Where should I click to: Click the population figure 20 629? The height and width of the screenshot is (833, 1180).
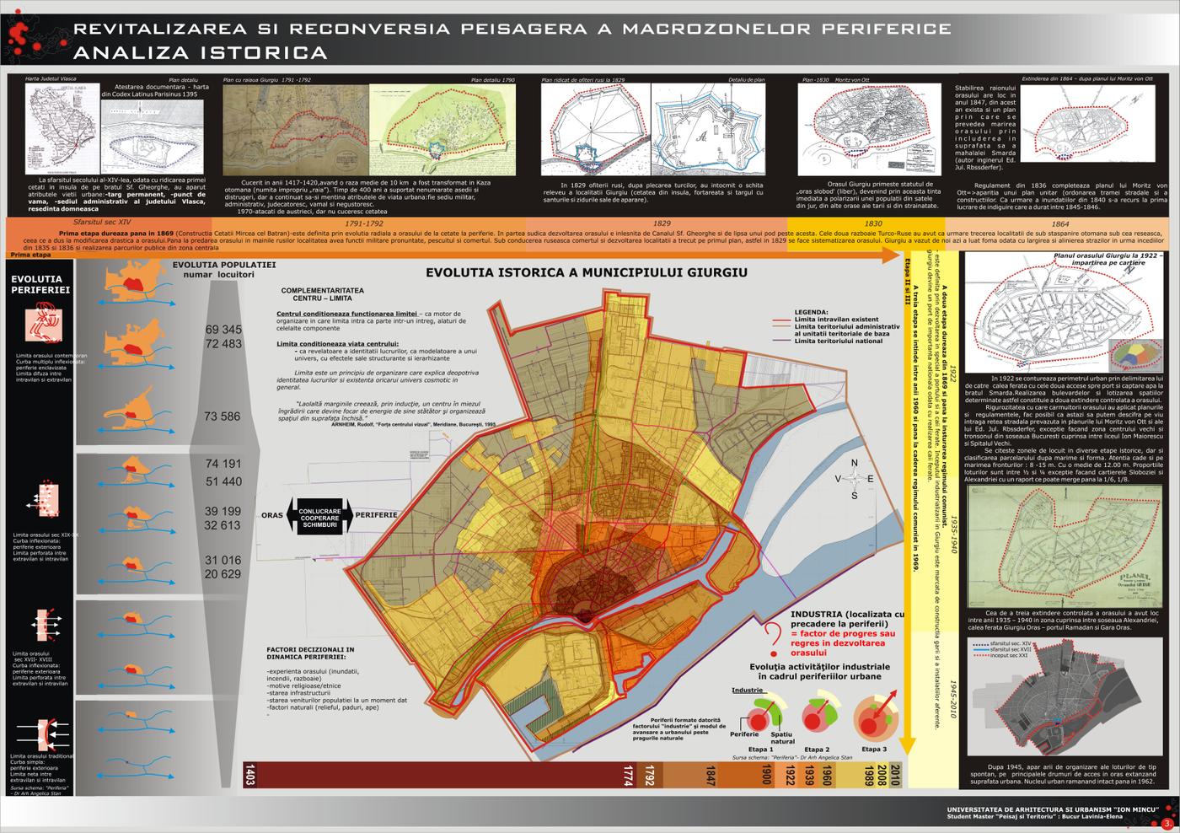tap(223, 574)
